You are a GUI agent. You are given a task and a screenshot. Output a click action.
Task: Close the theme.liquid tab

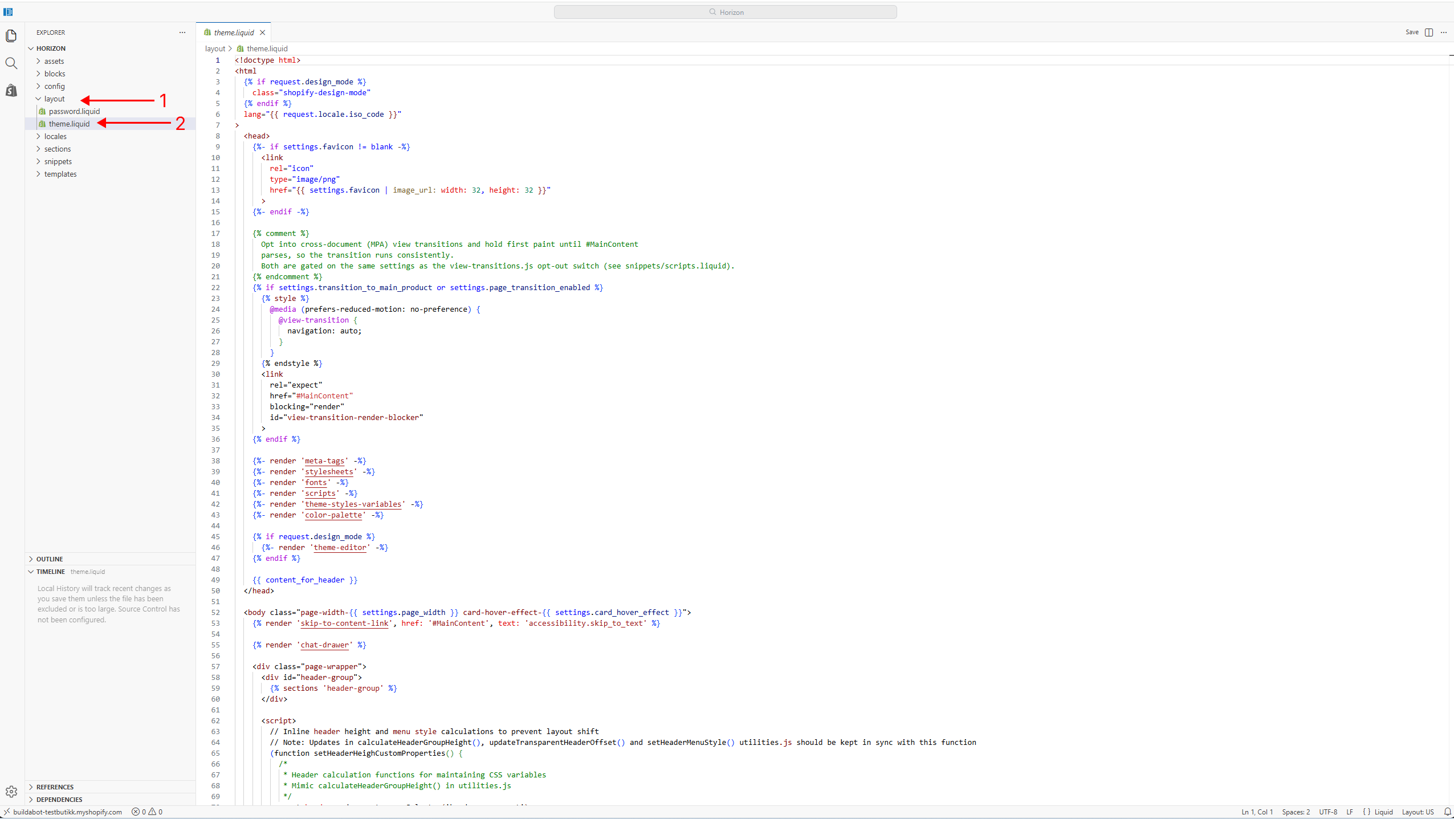(262, 32)
